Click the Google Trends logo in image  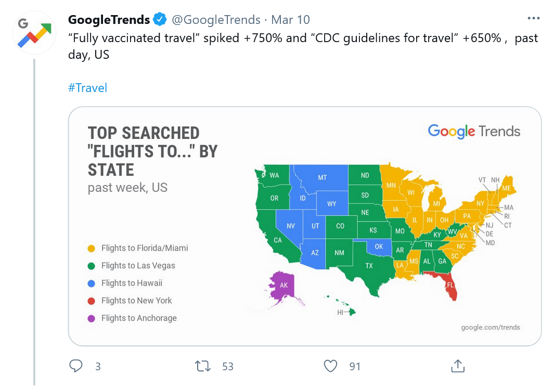coord(474,131)
